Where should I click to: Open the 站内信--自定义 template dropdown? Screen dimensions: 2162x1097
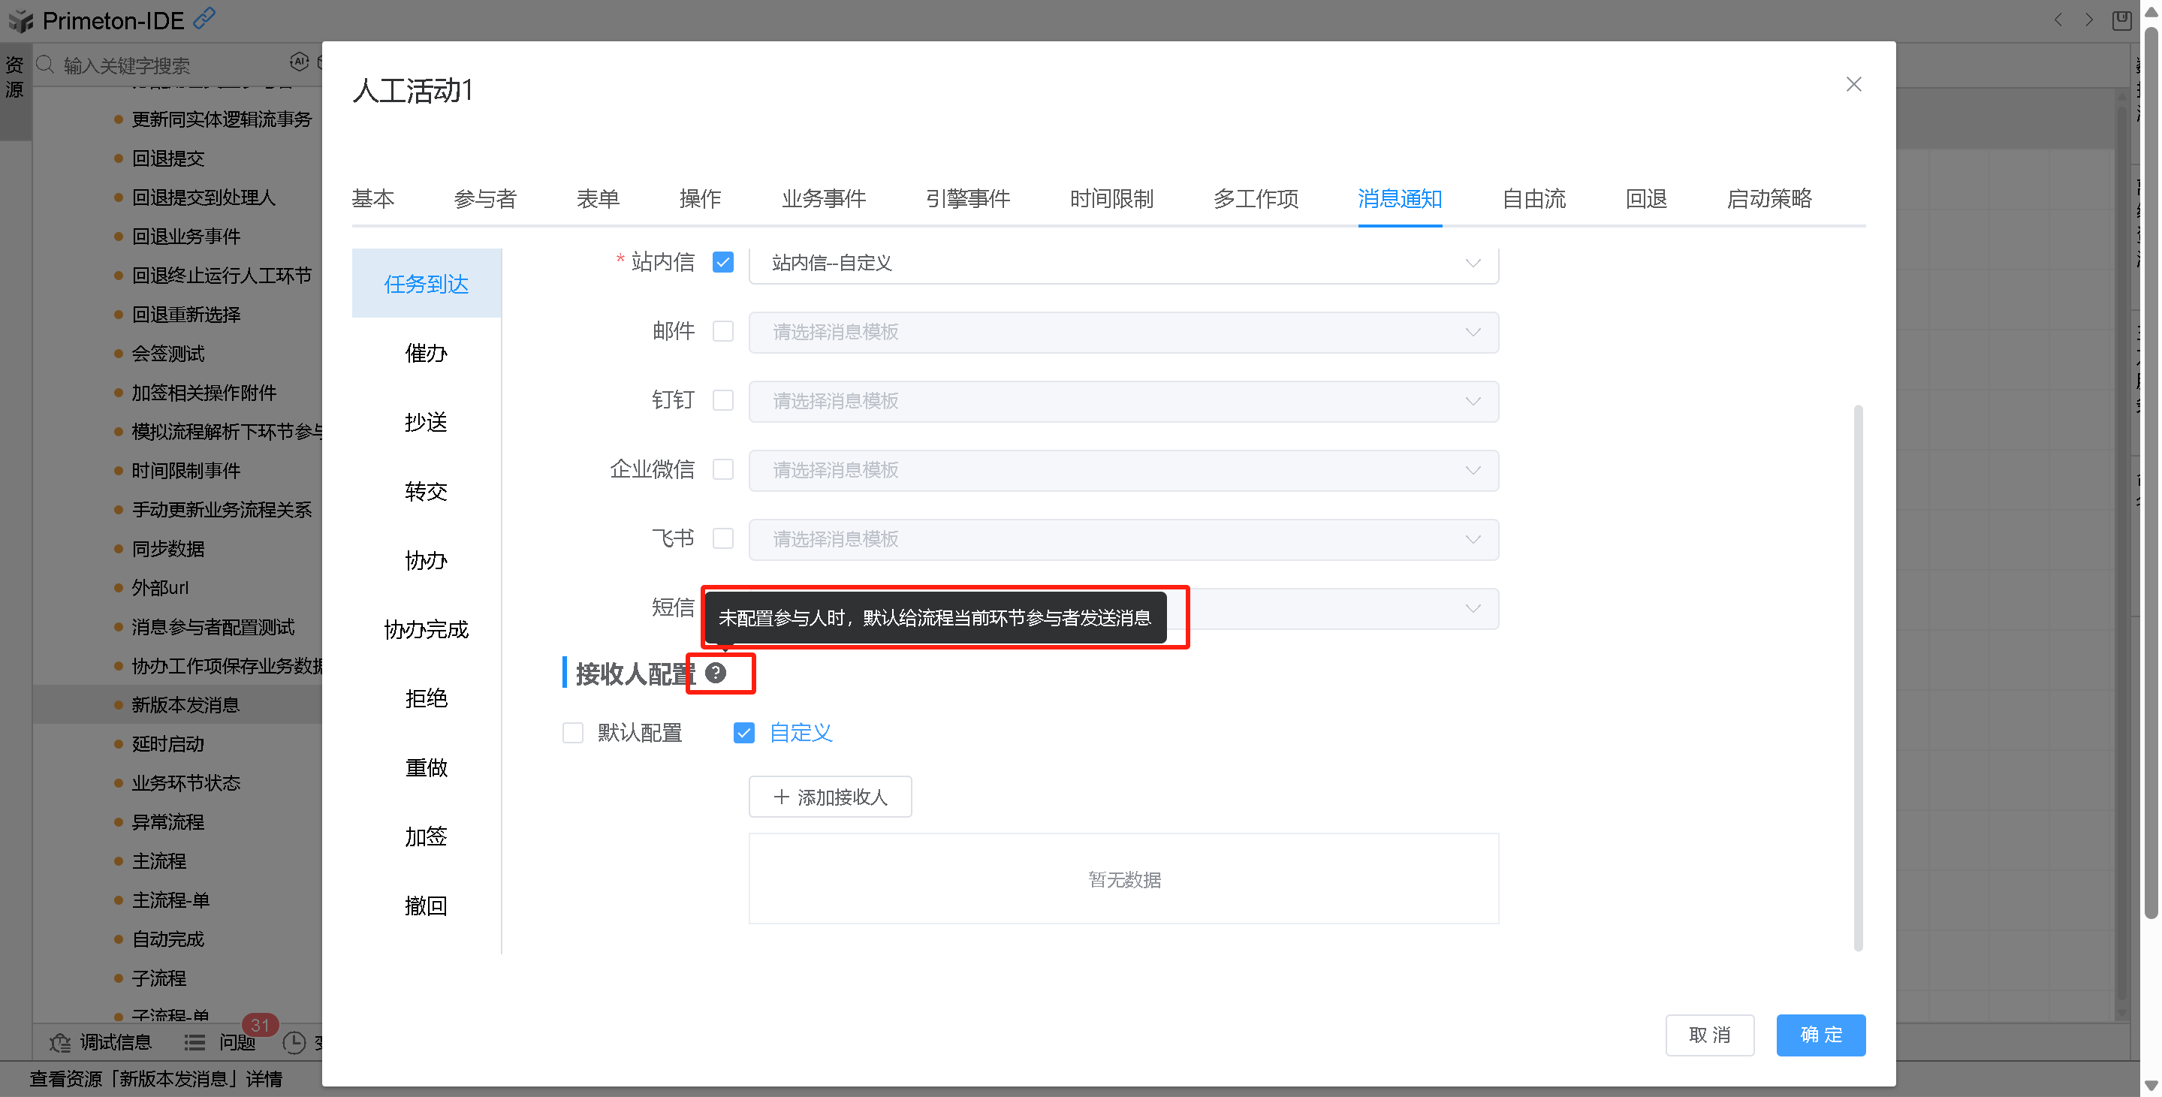(x=1123, y=264)
